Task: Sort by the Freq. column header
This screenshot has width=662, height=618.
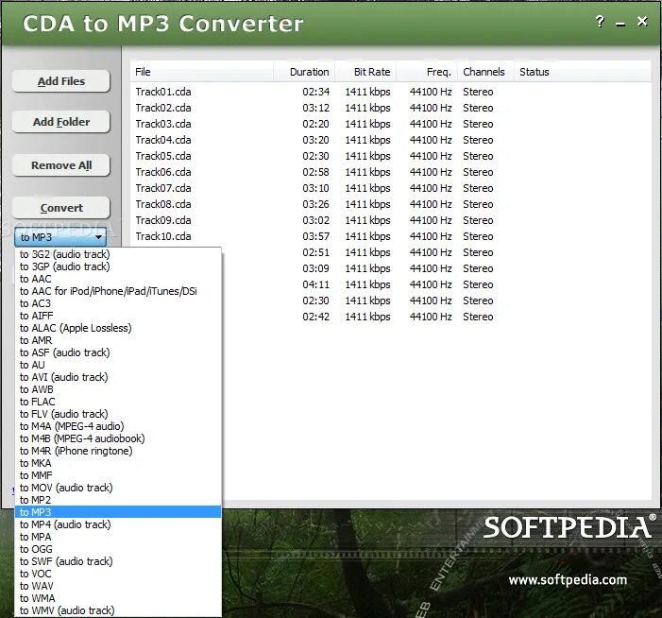Action: (x=427, y=72)
